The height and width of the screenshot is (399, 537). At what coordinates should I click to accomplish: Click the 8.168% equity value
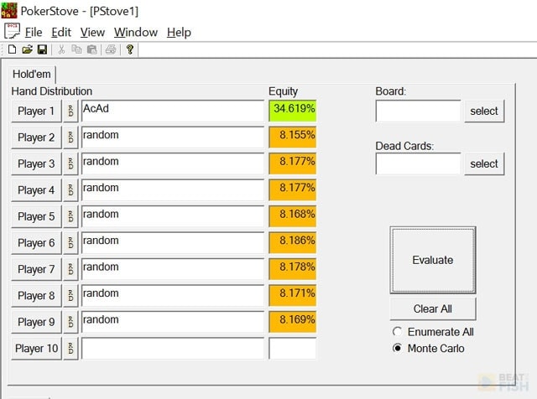pos(293,216)
